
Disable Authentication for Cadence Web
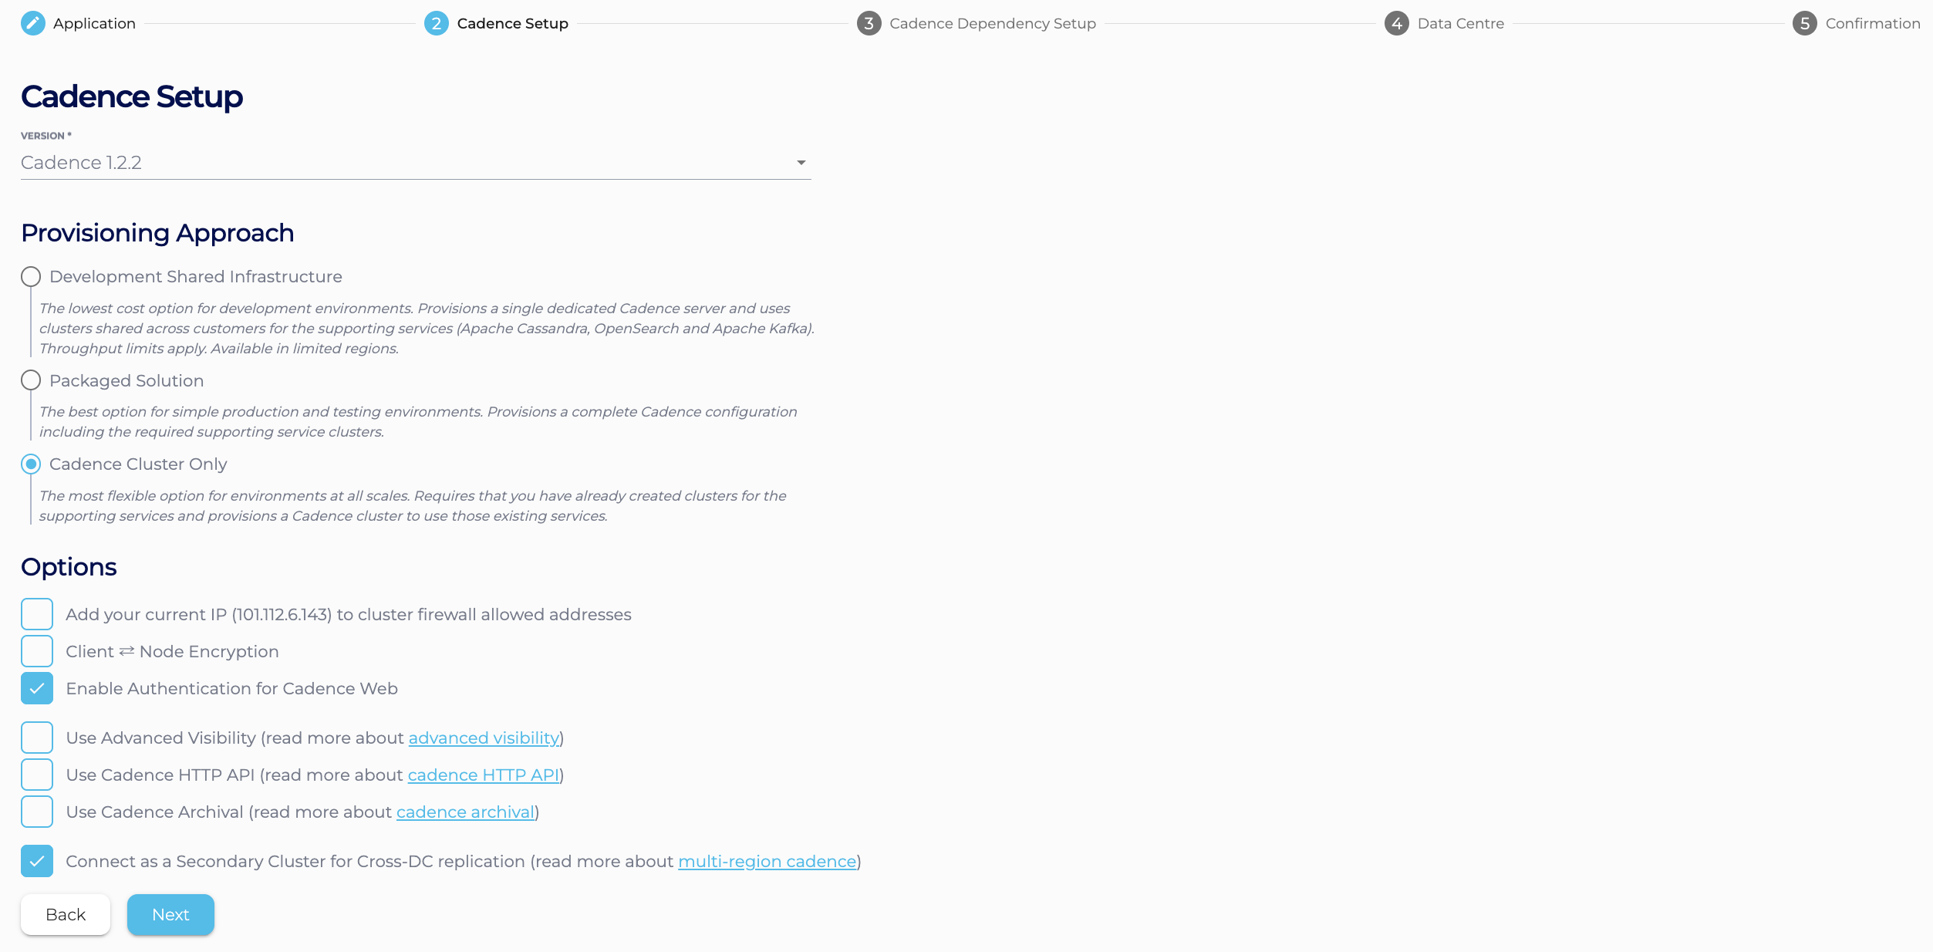pyautogui.click(x=37, y=688)
